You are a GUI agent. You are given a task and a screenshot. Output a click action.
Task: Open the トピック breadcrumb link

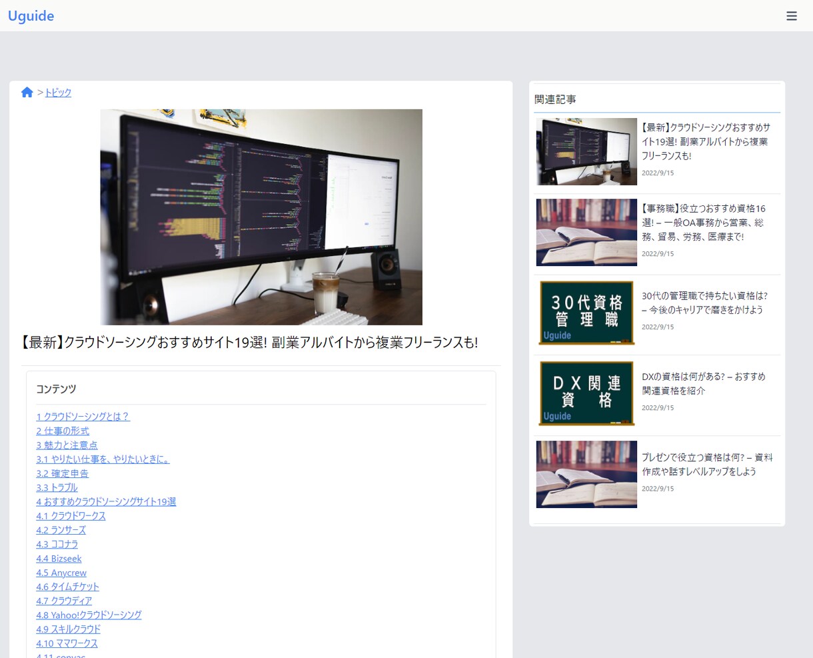pos(58,93)
